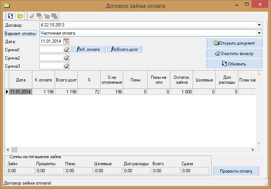
Task: Click the '% не оплаченые' column header
Action: [112, 80]
